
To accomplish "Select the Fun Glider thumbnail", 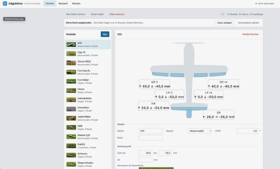I will pyautogui.click(x=71, y=81).
